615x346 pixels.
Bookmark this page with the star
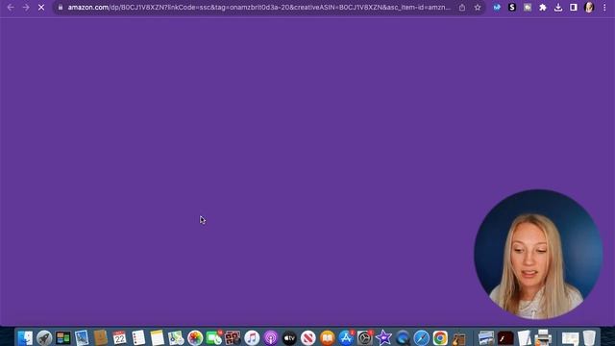(x=478, y=8)
